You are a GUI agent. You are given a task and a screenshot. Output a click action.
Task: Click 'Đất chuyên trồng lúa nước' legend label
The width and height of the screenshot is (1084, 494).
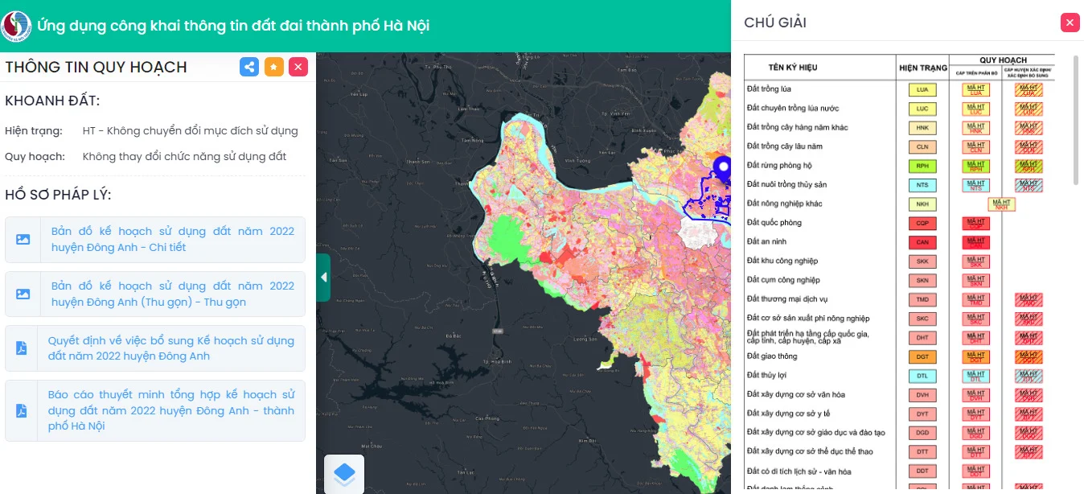pos(791,108)
